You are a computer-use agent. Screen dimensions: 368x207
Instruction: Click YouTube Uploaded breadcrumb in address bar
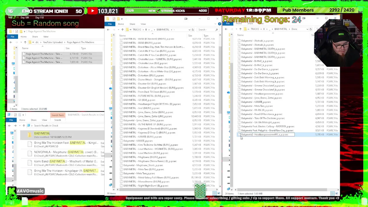point(53,42)
